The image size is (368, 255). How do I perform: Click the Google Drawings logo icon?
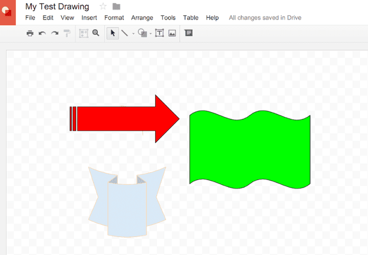(7, 12)
